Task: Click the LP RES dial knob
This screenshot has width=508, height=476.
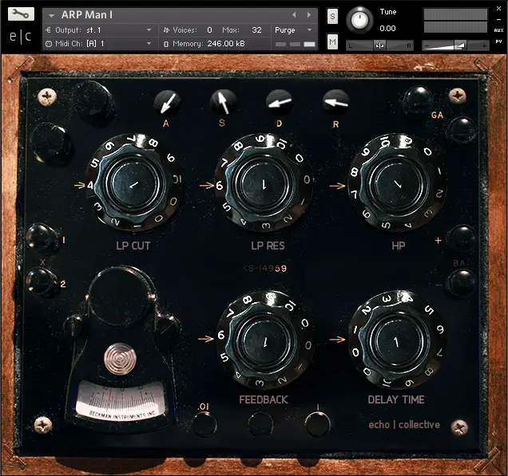Action: 264,183
